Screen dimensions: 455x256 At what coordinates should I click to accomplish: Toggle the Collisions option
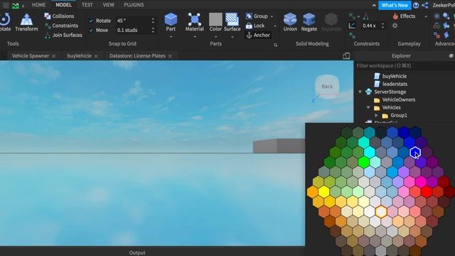[59, 16]
